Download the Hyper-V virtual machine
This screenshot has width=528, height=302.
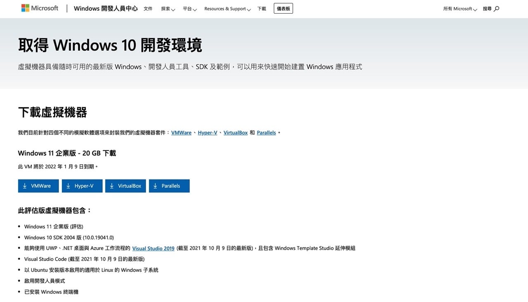(x=82, y=186)
